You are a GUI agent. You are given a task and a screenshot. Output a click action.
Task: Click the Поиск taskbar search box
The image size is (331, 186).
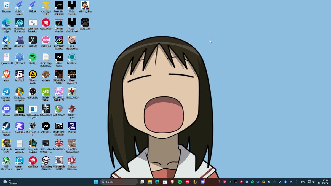pyautogui.click(x=119, y=182)
